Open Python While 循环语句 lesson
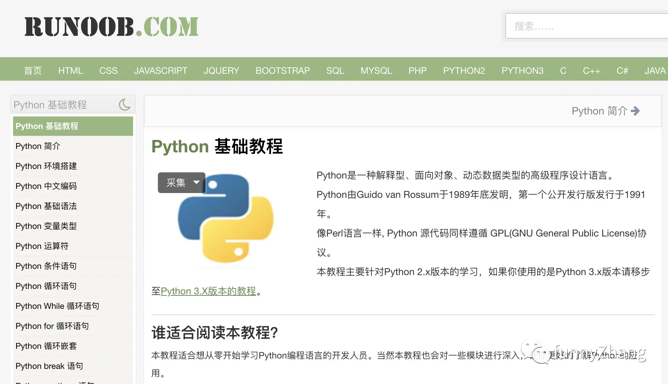Image resolution: width=668 pixels, height=384 pixels. click(x=57, y=306)
